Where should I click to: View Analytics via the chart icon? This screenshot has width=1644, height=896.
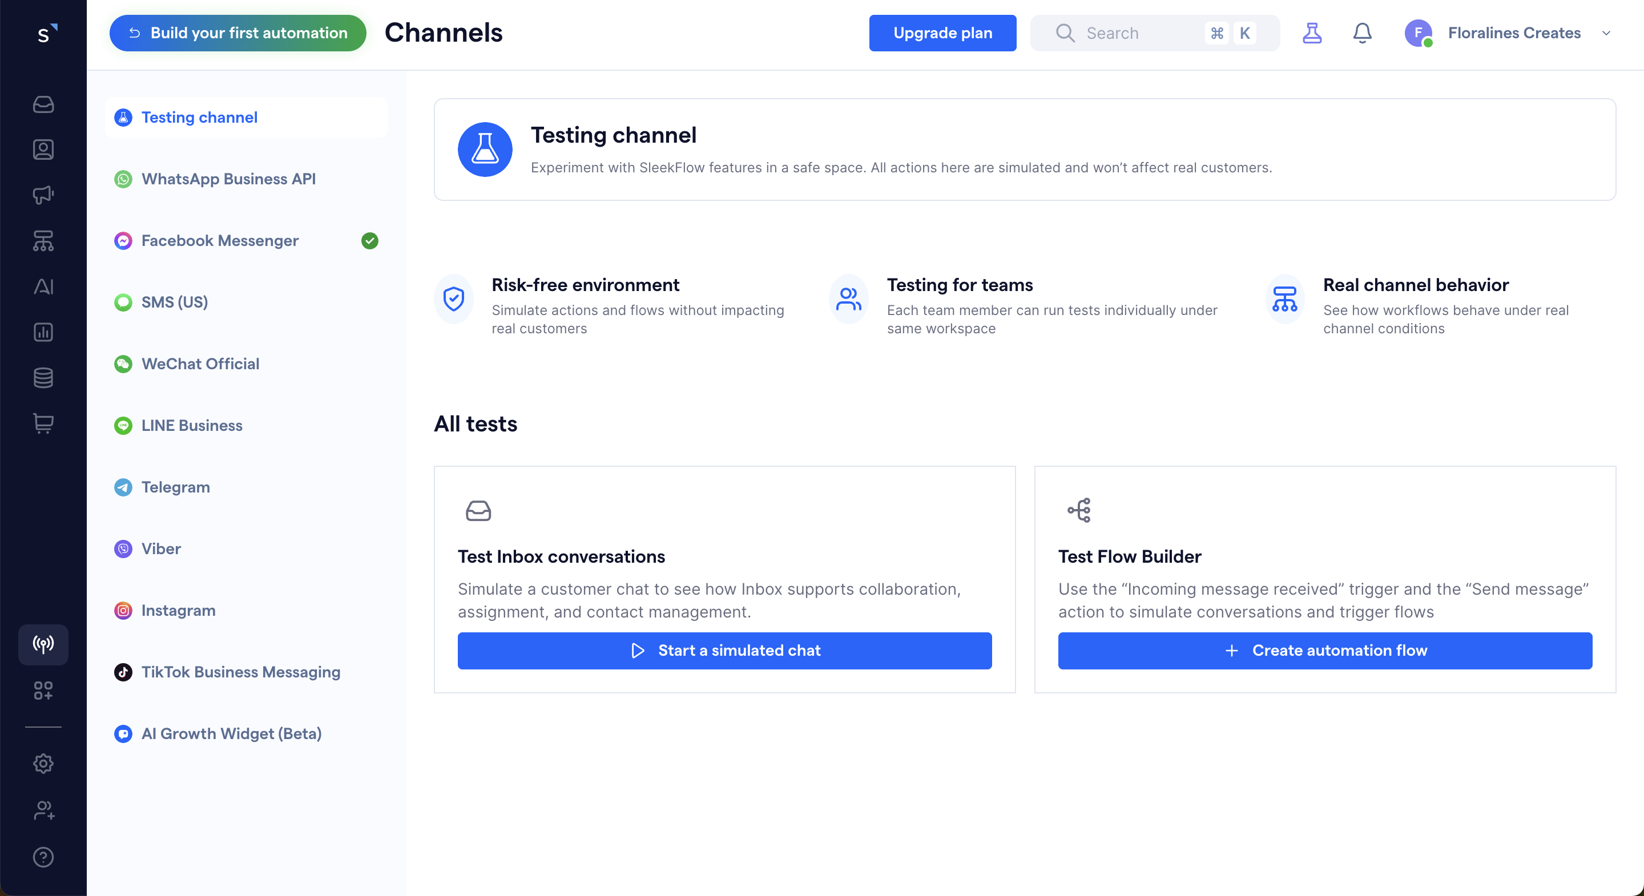43,332
